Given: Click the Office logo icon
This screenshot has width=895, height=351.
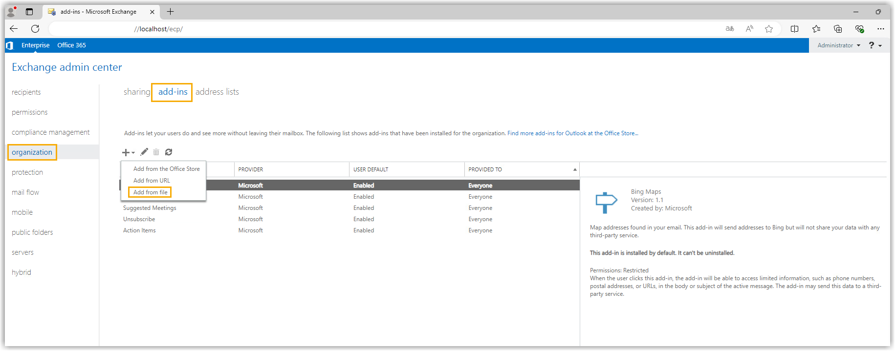Looking at the screenshot, I should (x=9, y=45).
